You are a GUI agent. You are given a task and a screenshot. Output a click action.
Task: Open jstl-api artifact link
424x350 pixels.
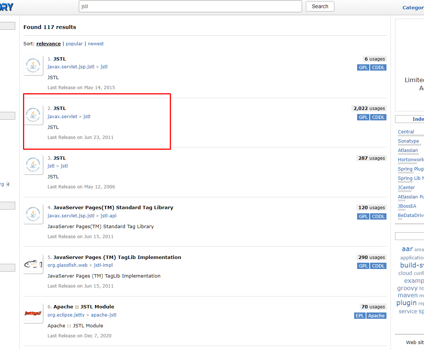[x=109, y=215]
